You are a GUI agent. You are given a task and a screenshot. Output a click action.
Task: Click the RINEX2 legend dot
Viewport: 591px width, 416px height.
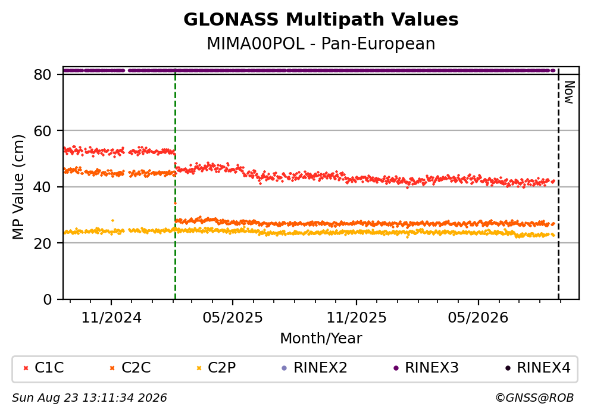pyautogui.click(x=284, y=368)
